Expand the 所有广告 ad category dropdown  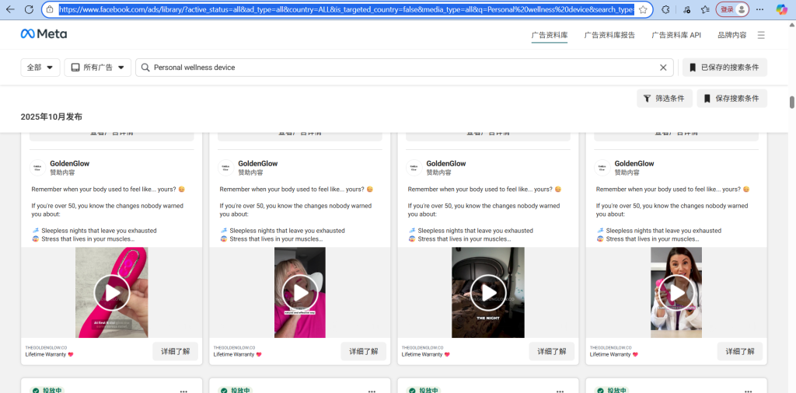[x=97, y=68]
